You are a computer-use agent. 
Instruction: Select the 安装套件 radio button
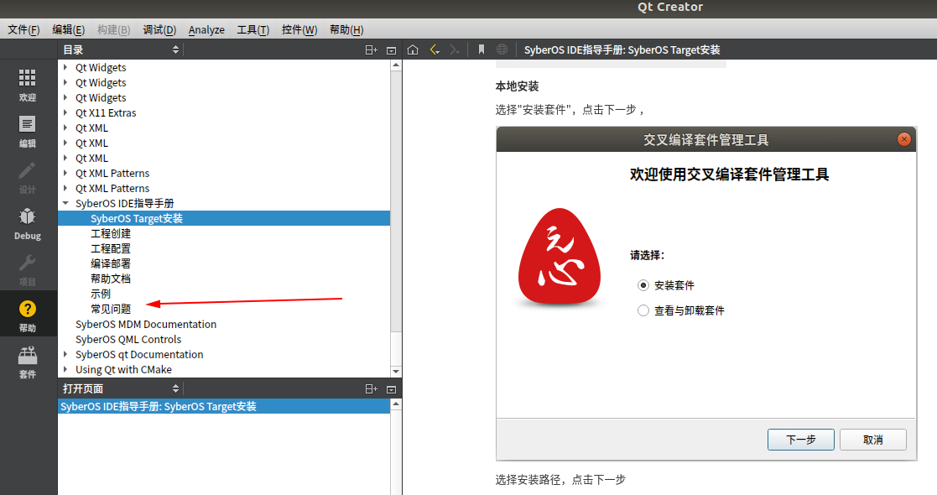point(643,285)
